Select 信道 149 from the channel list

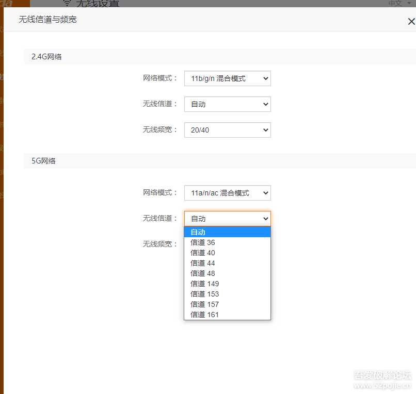[x=227, y=284]
